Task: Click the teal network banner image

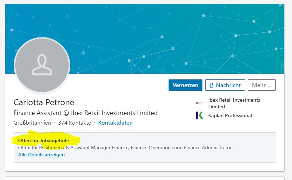Action: pos(176,35)
